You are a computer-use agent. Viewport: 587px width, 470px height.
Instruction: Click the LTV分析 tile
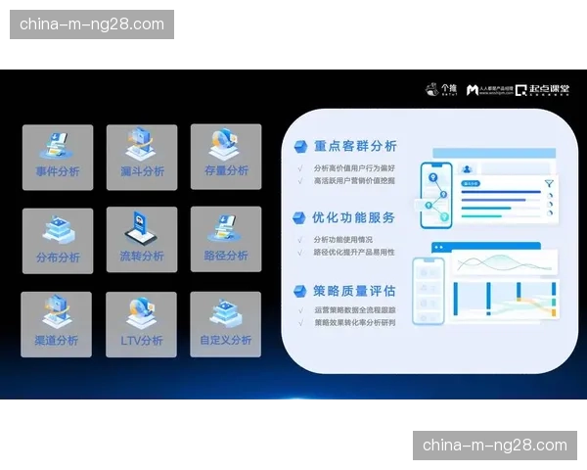[x=142, y=324]
